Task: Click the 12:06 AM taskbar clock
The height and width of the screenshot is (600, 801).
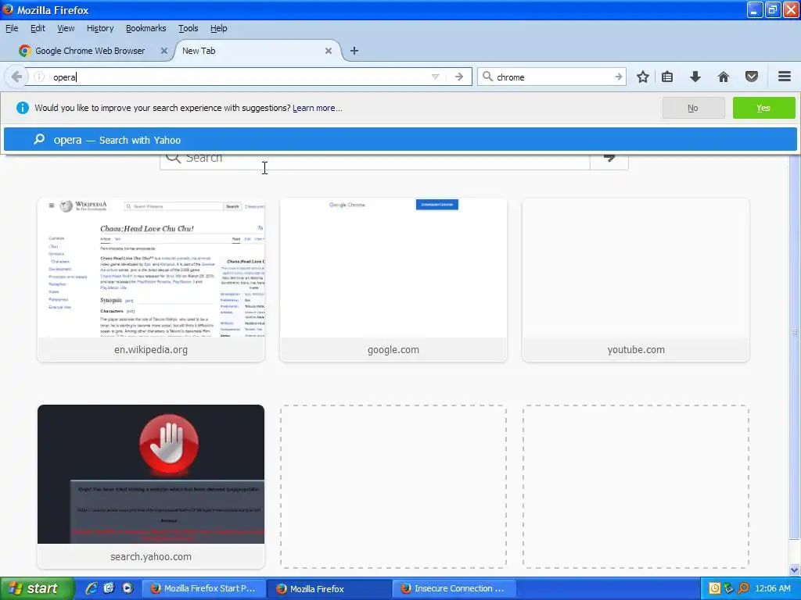Action: pyautogui.click(x=772, y=589)
